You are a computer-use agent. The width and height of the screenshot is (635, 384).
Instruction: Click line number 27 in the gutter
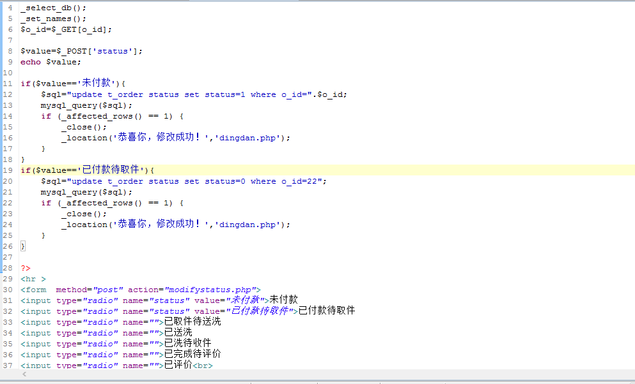[x=8, y=257]
